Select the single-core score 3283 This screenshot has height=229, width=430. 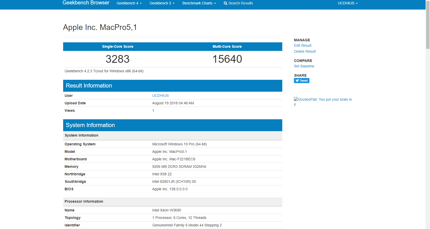[117, 59]
